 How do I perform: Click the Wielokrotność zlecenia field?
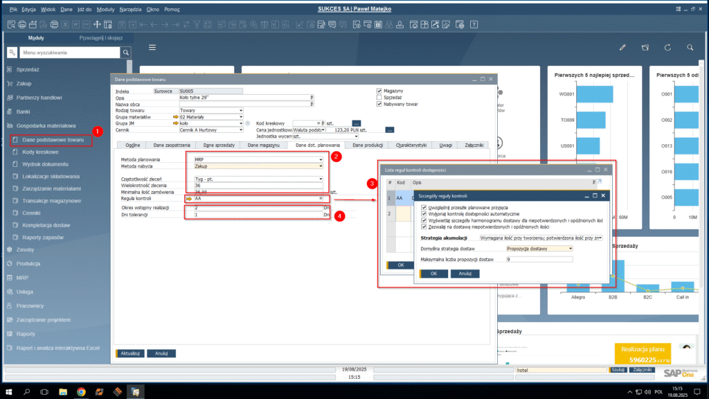(x=258, y=186)
